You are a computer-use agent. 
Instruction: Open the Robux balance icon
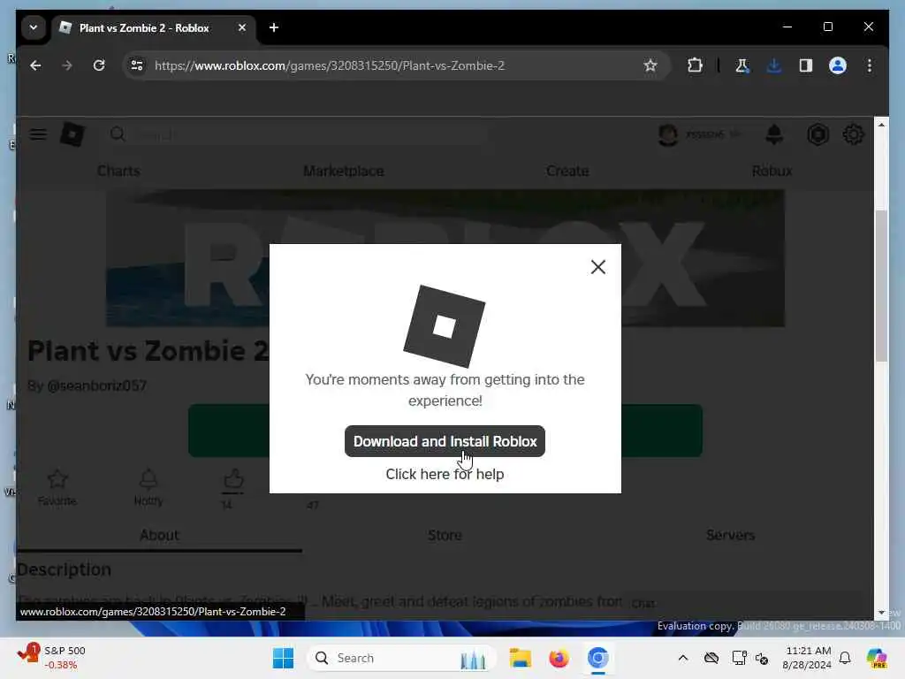tap(818, 134)
